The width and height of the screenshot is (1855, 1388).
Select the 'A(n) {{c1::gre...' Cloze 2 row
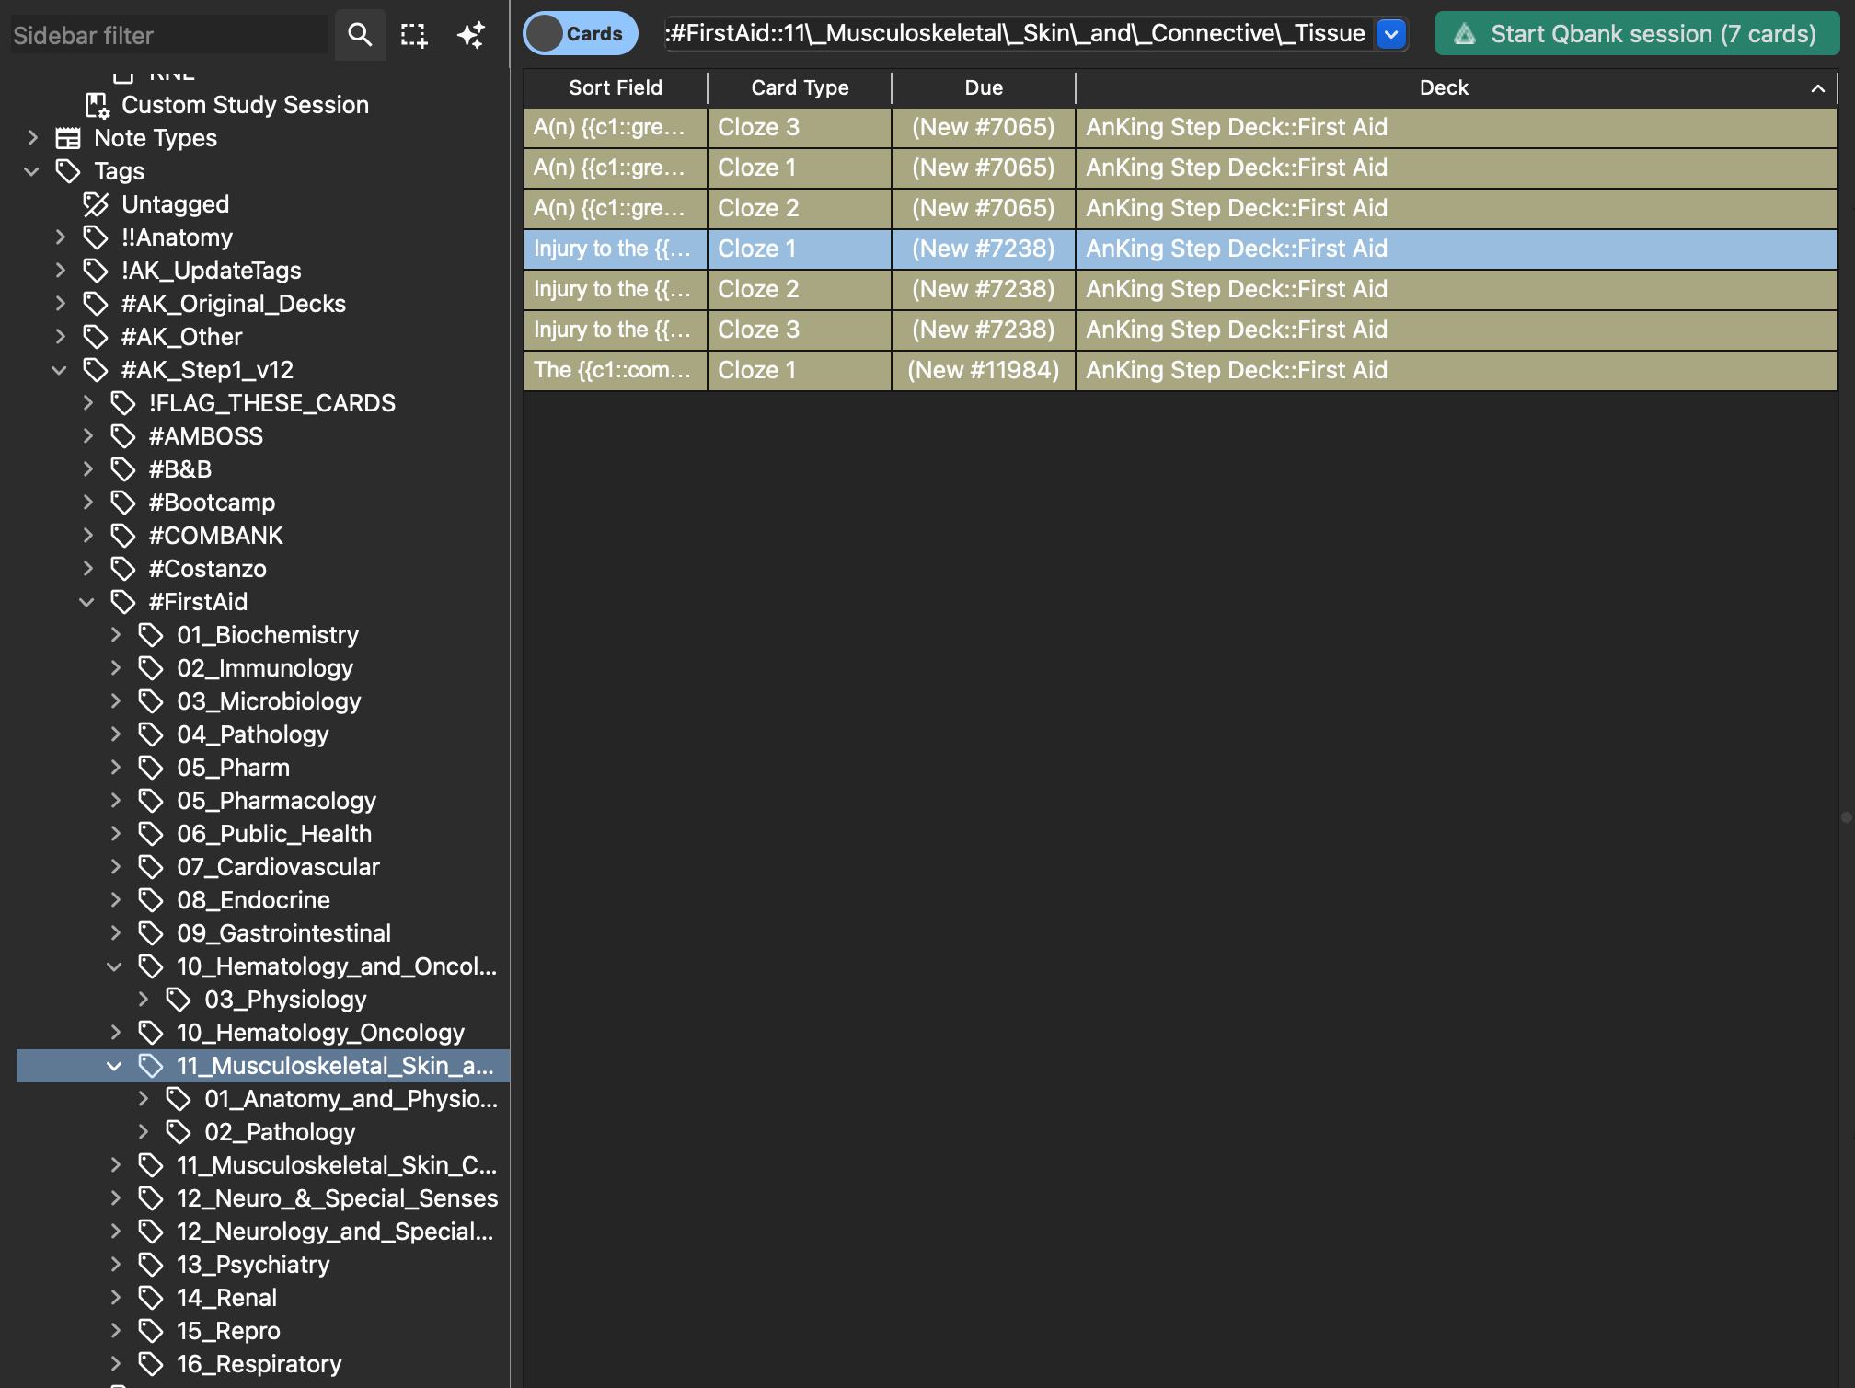pyautogui.click(x=1181, y=208)
